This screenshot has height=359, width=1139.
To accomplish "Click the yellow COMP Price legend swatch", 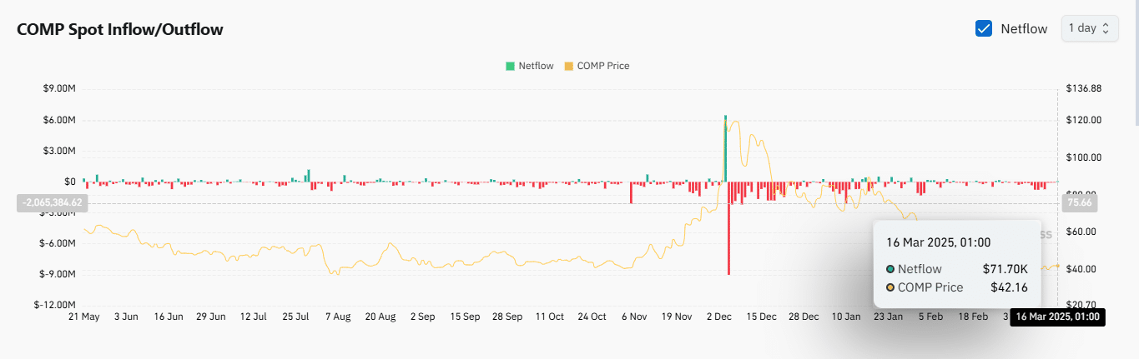I will pos(569,66).
